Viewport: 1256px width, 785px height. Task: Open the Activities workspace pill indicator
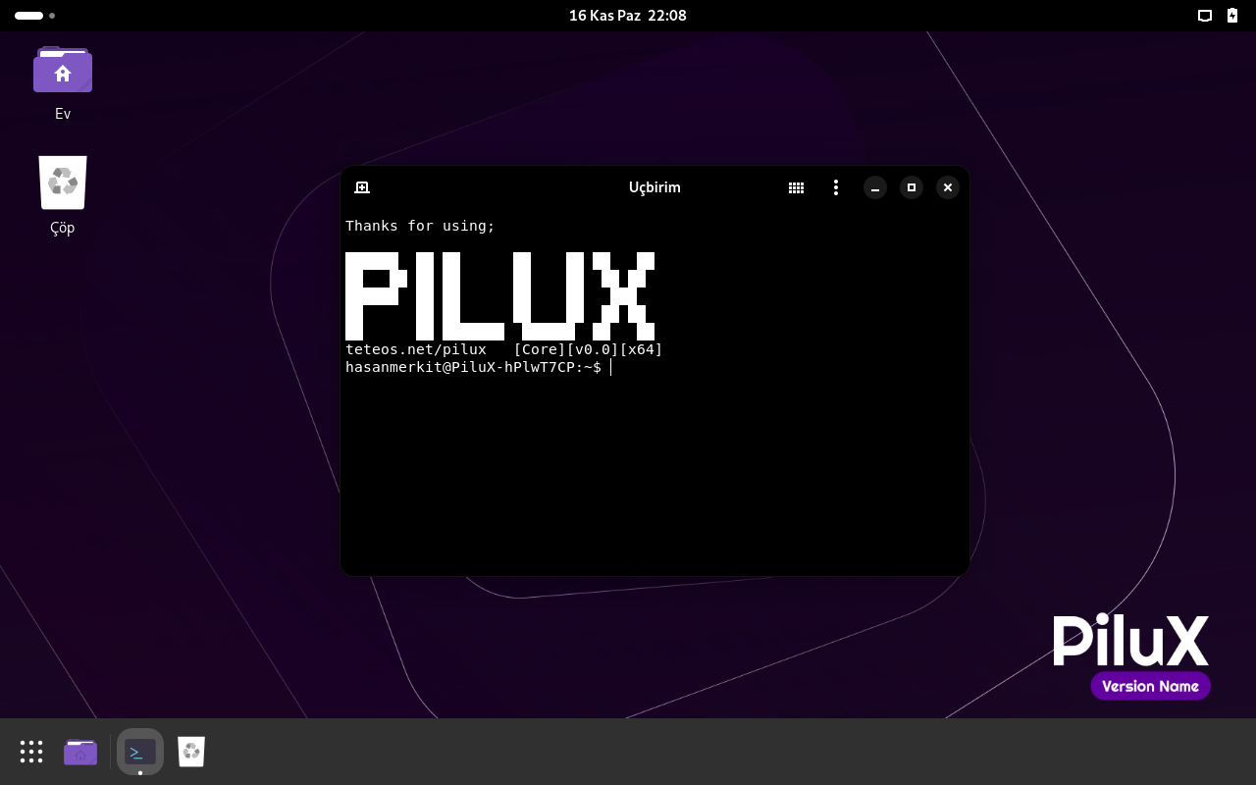(x=34, y=16)
